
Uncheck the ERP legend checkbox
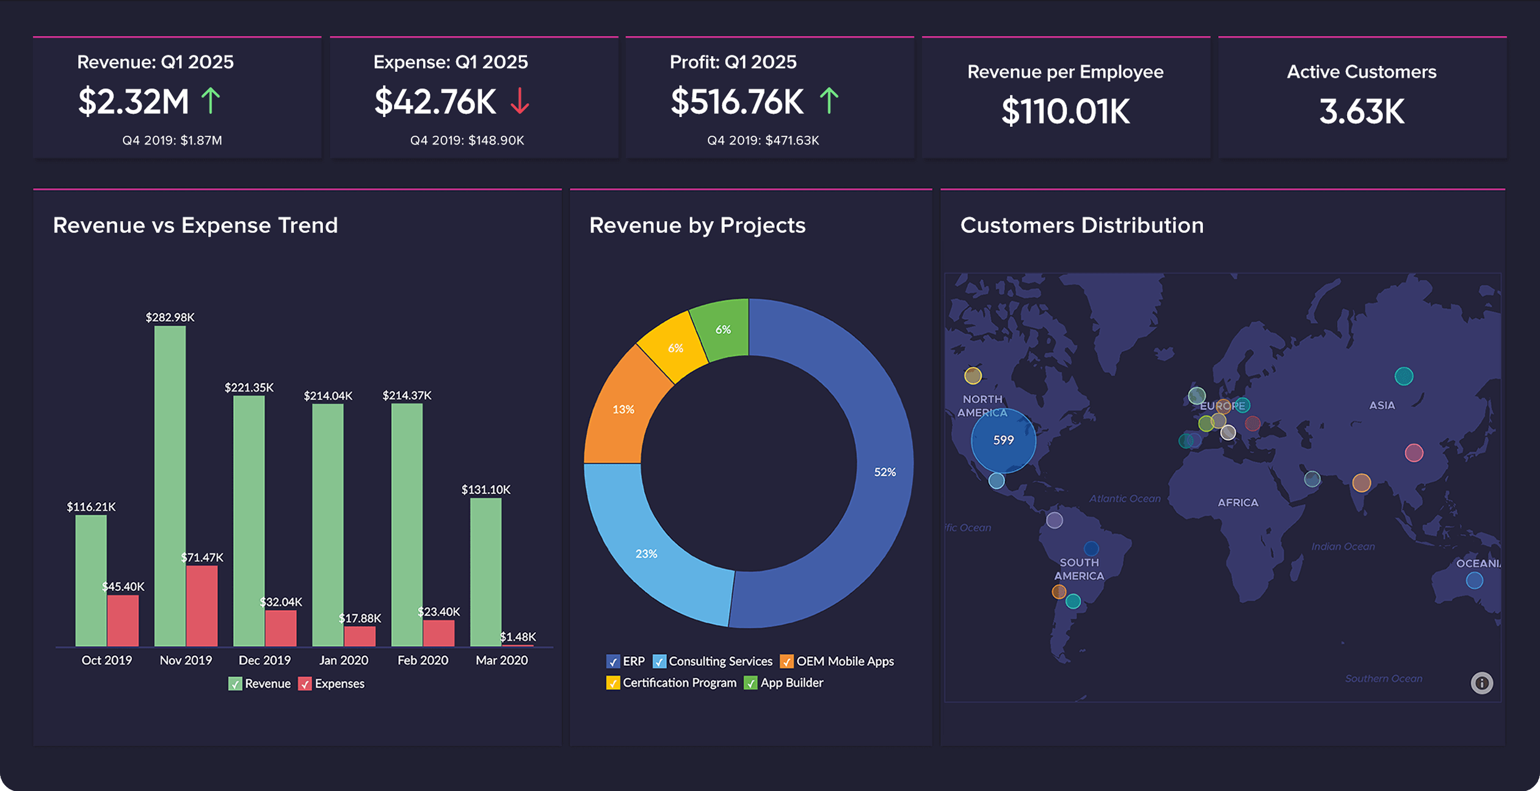[x=613, y=662]
